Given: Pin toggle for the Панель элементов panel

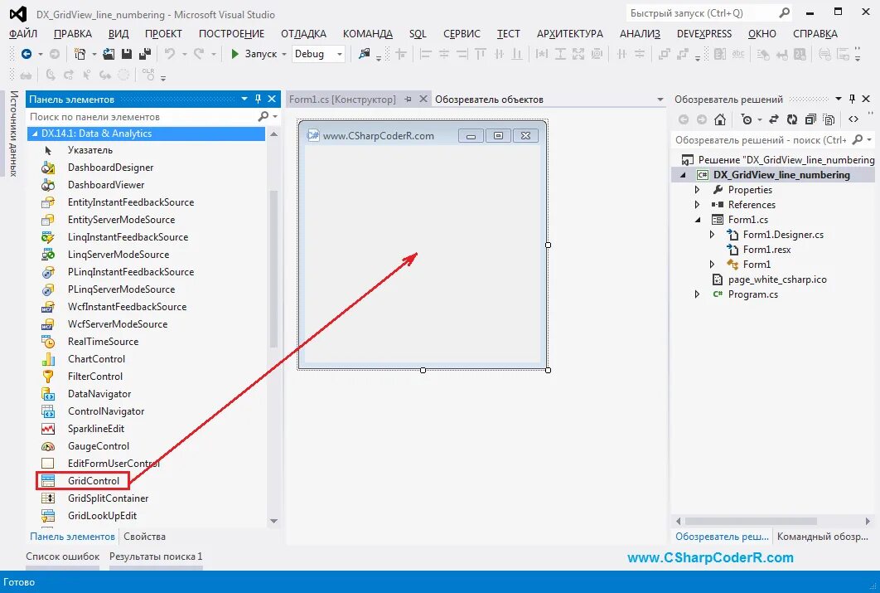Looking at the screenshot, I should point(259,99).
